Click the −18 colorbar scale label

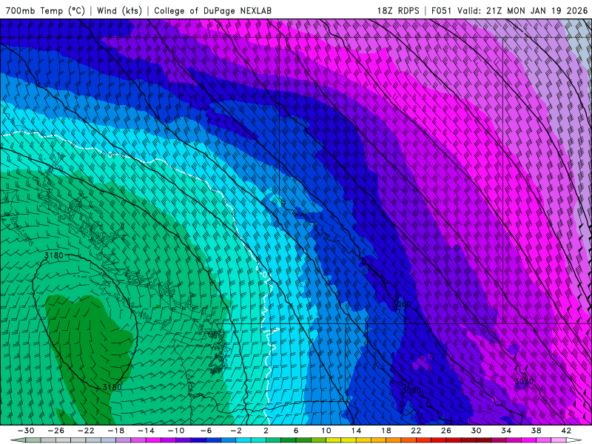point(116,431)
